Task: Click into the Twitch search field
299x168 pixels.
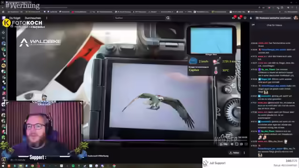Action: (139, 18)
